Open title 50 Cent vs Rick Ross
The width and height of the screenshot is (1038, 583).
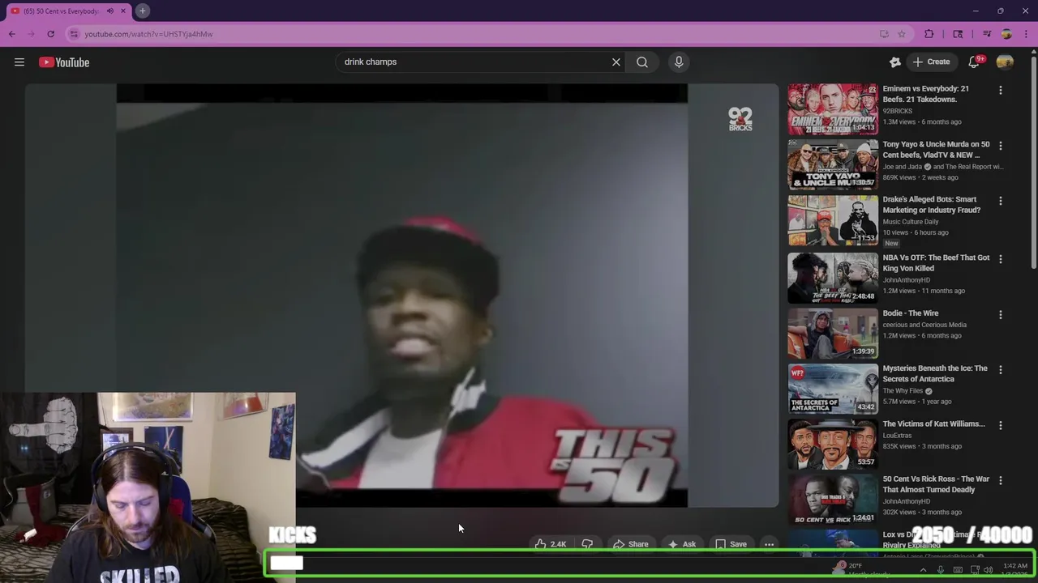point(936,484)
